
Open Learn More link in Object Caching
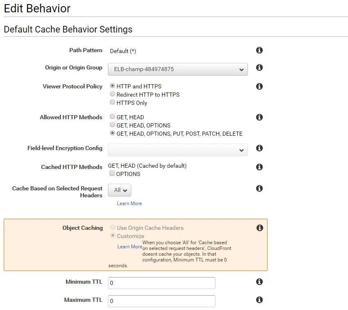coord(130,247)
